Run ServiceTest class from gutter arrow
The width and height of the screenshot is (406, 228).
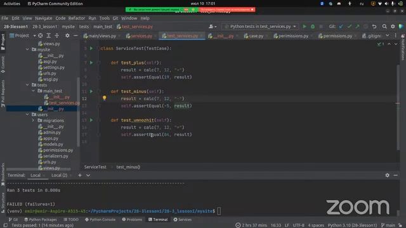point(91,48)
